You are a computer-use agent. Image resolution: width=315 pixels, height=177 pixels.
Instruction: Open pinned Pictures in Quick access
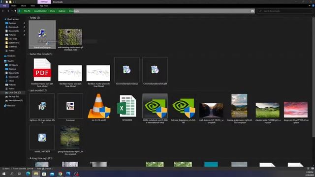(x=12, y=35)
